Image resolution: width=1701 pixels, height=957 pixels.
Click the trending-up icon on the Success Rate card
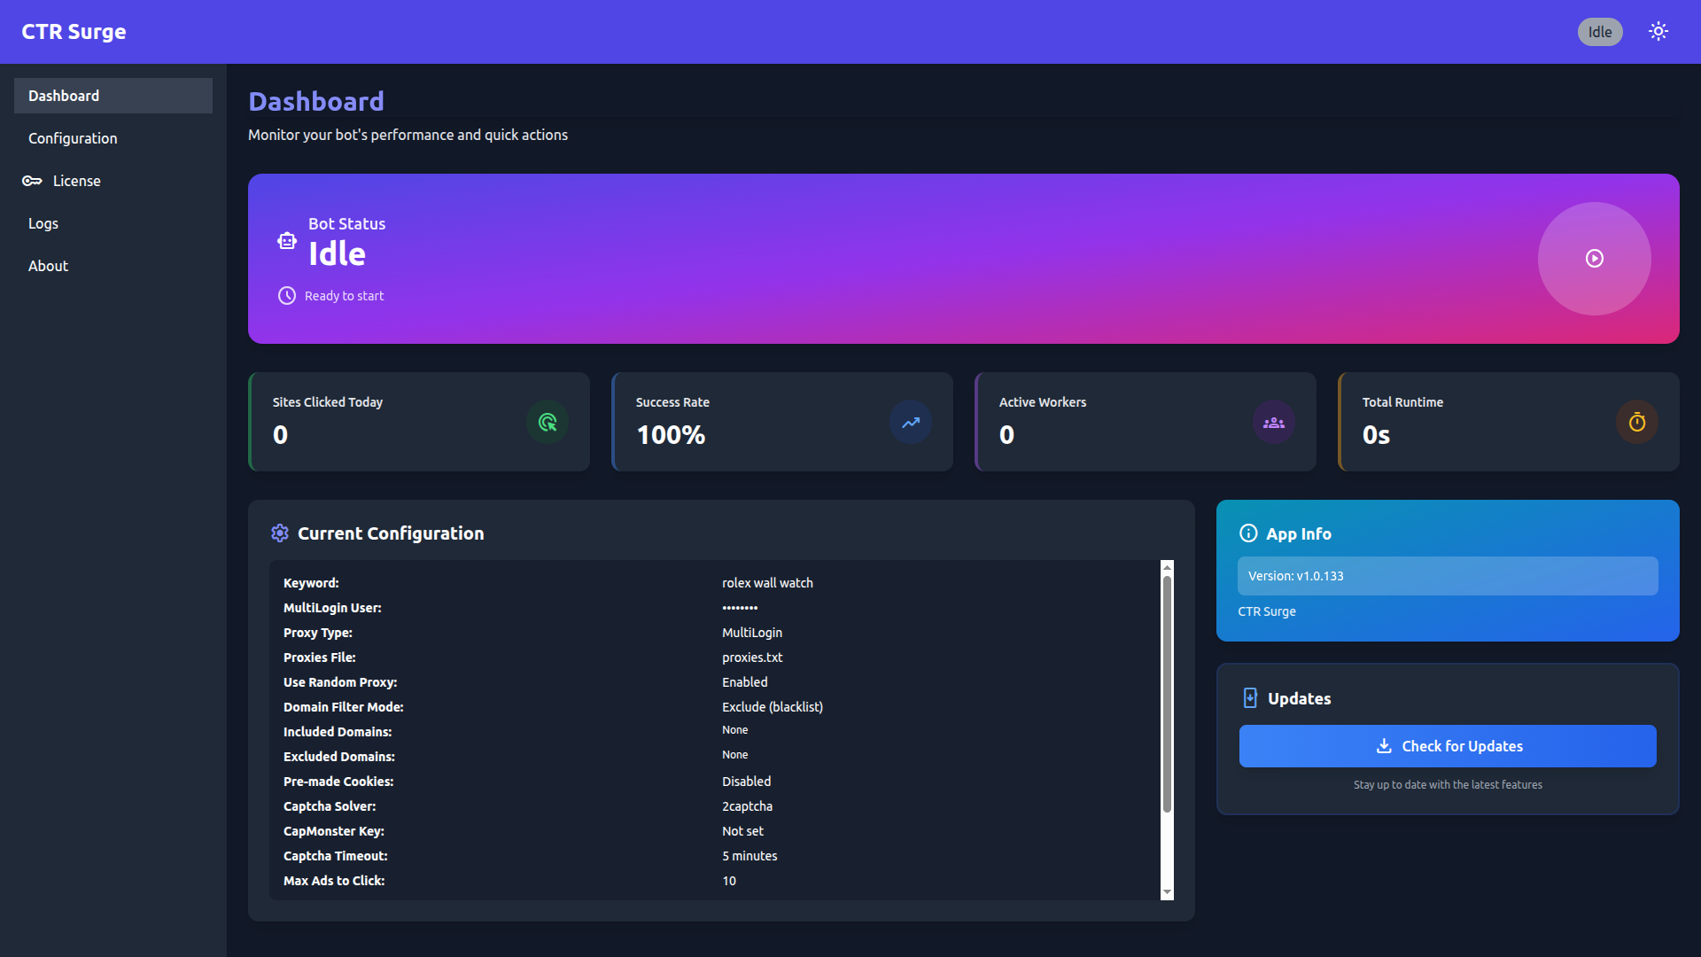(911, 423)
